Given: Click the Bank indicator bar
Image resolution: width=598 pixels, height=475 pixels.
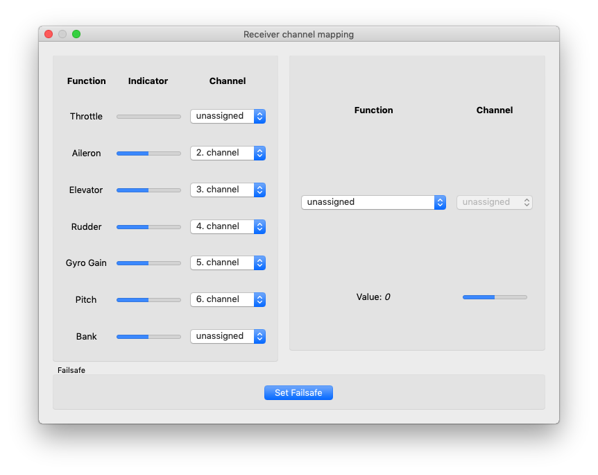Looking at the screenshot, I should tap(148, 337).
